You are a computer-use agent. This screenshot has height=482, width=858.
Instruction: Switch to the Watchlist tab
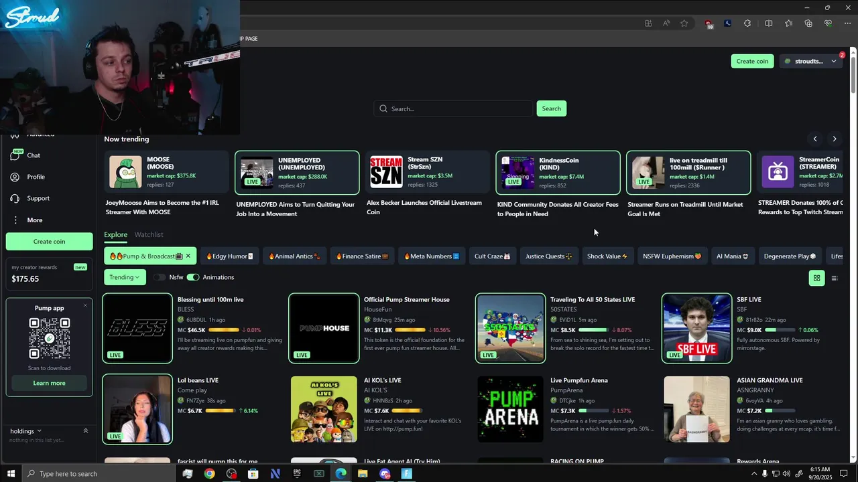tap(149, 234)
